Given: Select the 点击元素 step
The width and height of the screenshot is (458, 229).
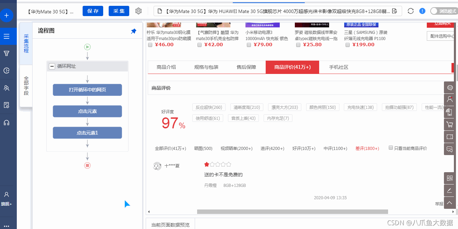Looking at the screenshot, I should click(87, 111).
